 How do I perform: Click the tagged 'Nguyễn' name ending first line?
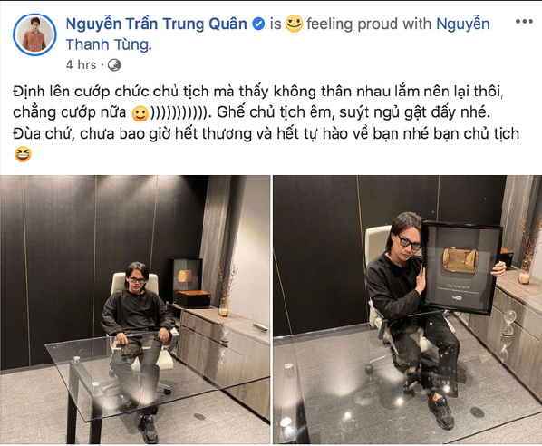[463, 24]
